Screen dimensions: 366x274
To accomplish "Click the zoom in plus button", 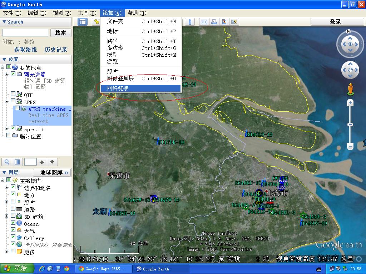I will pyautogui.click(x=350, y=103).
